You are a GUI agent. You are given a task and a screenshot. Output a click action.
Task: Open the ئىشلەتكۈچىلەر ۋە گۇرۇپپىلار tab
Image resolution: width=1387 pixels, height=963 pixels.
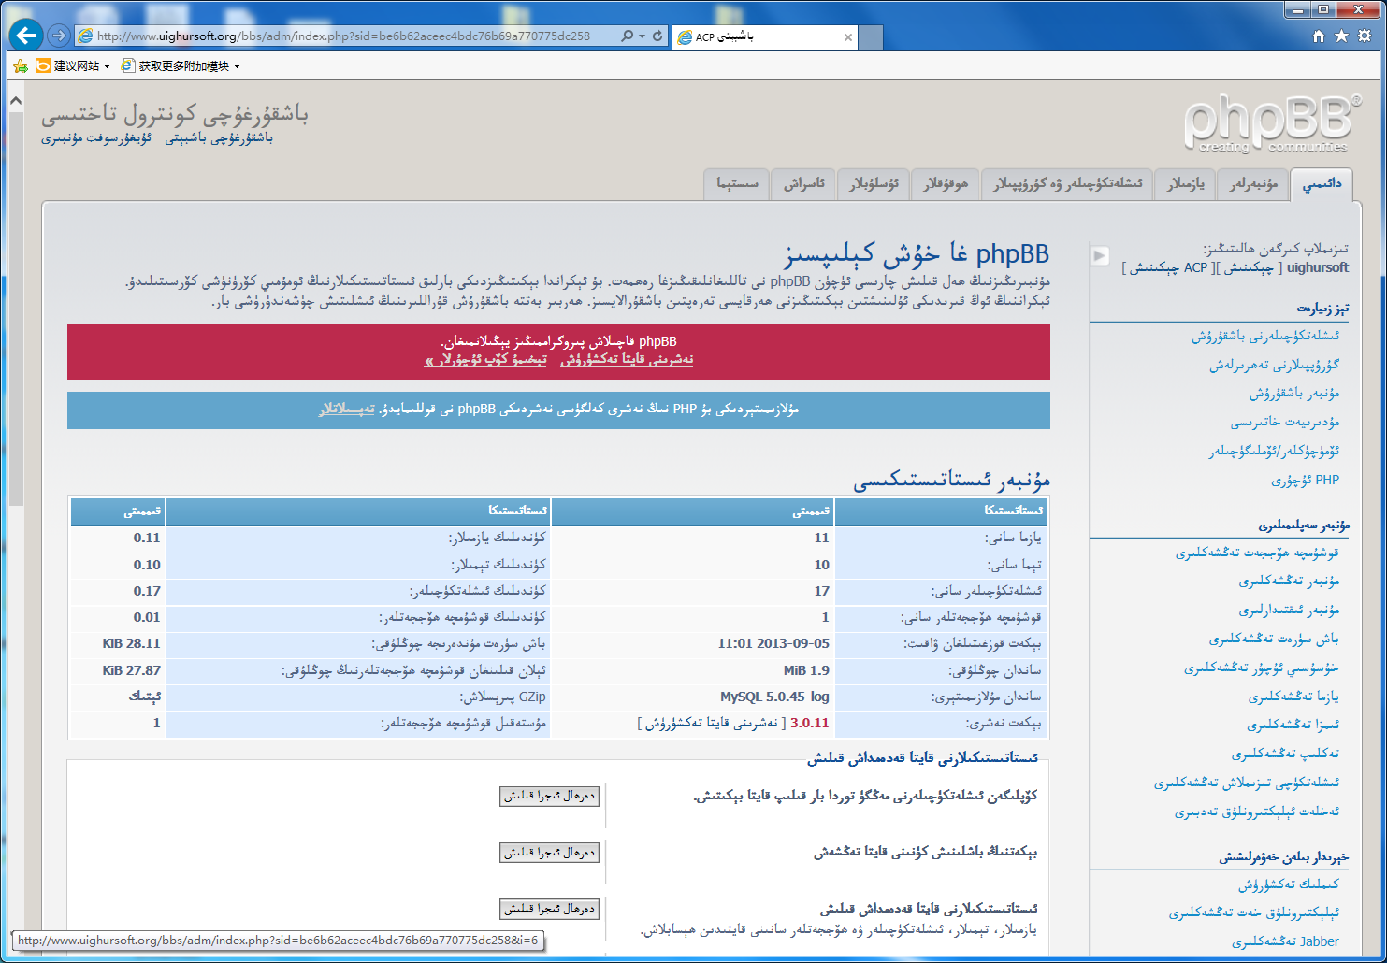pos(1067,183)
